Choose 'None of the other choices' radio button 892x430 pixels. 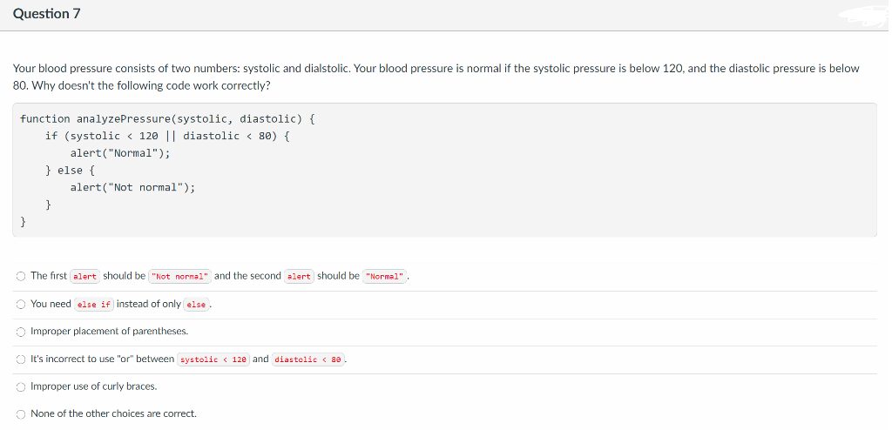[x=20, y=413]
